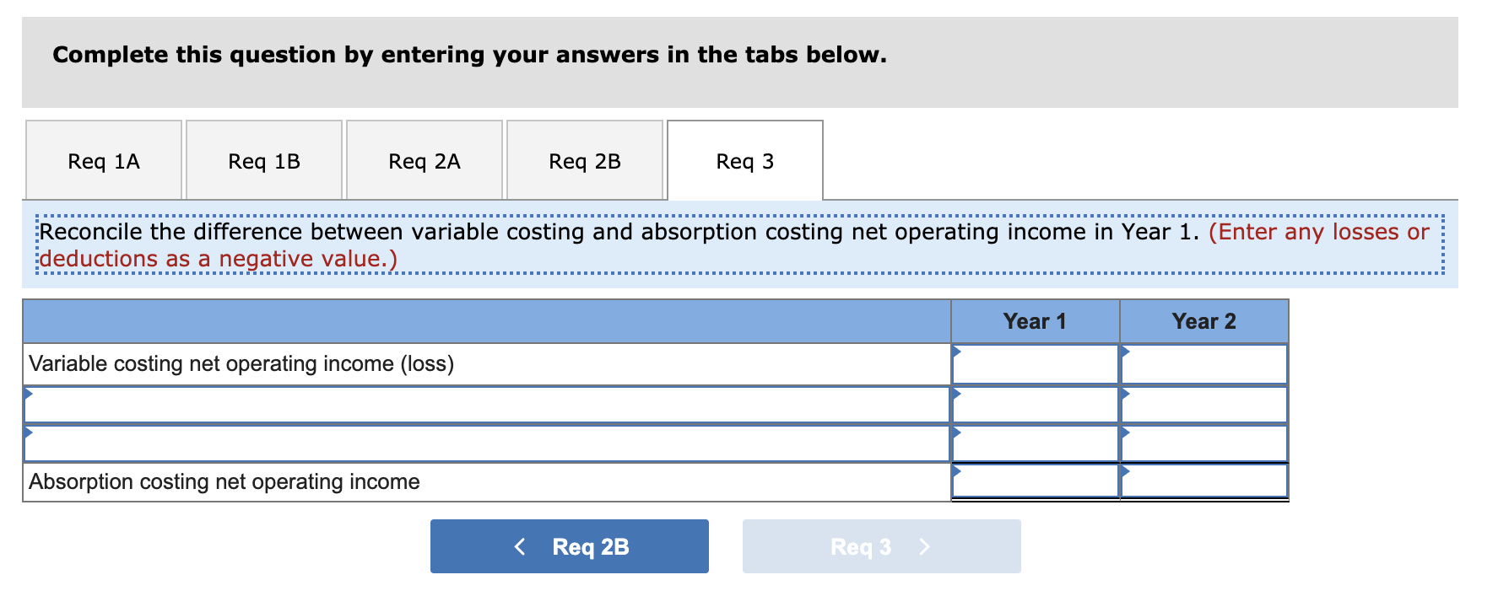This screenshot has width=1509, height=607.
Task: Select the active Req 3 tab
Action: 744,160
